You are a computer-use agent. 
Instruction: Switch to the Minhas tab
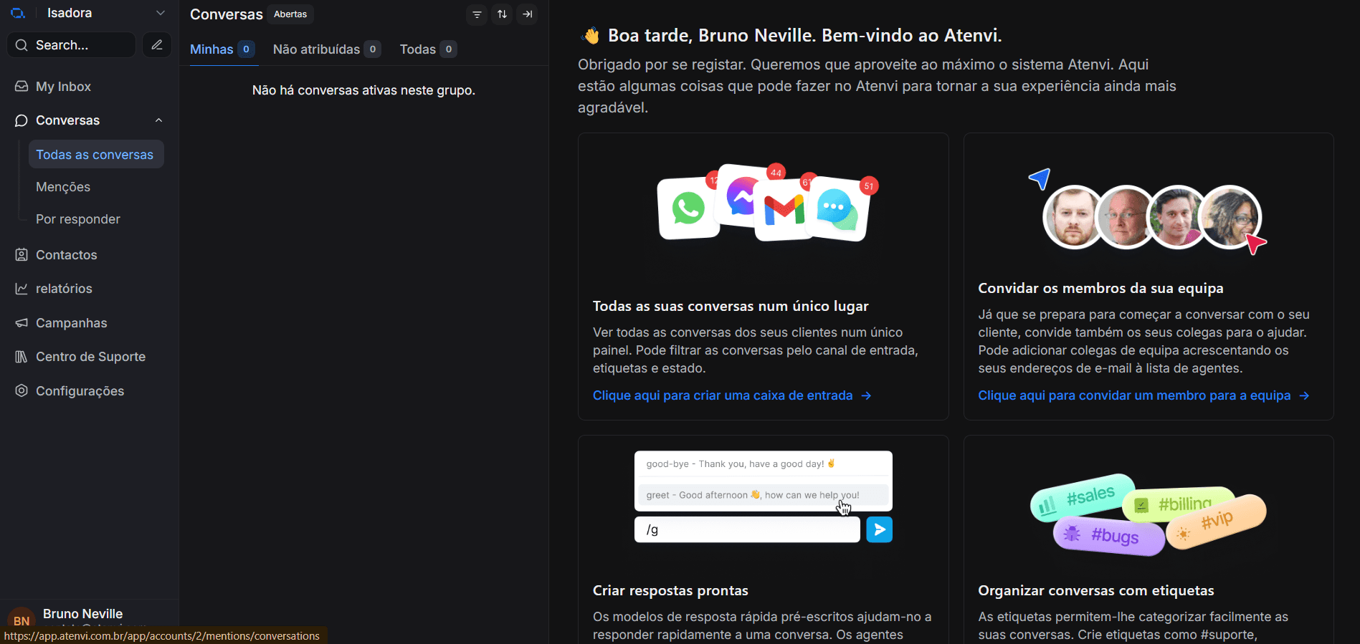click(222, 49)
